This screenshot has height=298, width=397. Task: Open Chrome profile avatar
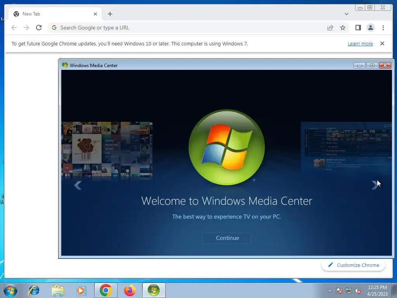click(x=370, y=28)
